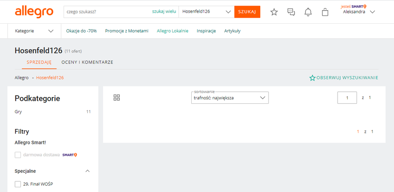Switch to grid view icon
Viewport: 394px width, 192px height.
click(x=117, y=97)
